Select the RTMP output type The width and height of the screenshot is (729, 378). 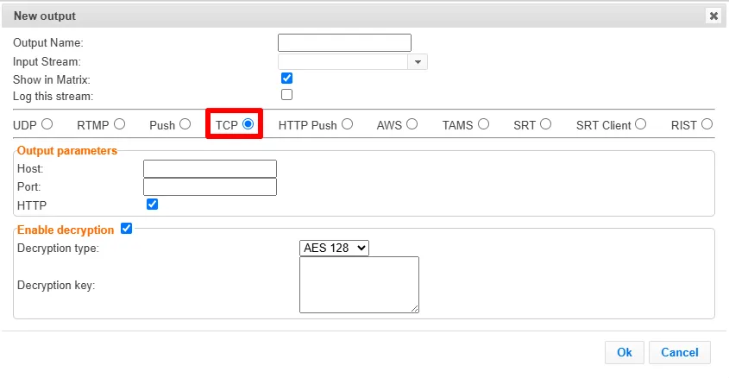[119, 124]
